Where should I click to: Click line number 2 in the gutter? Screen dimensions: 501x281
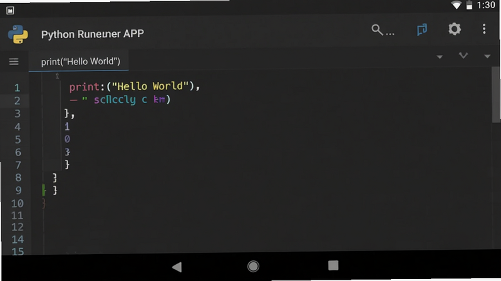(x=17, y=101)
